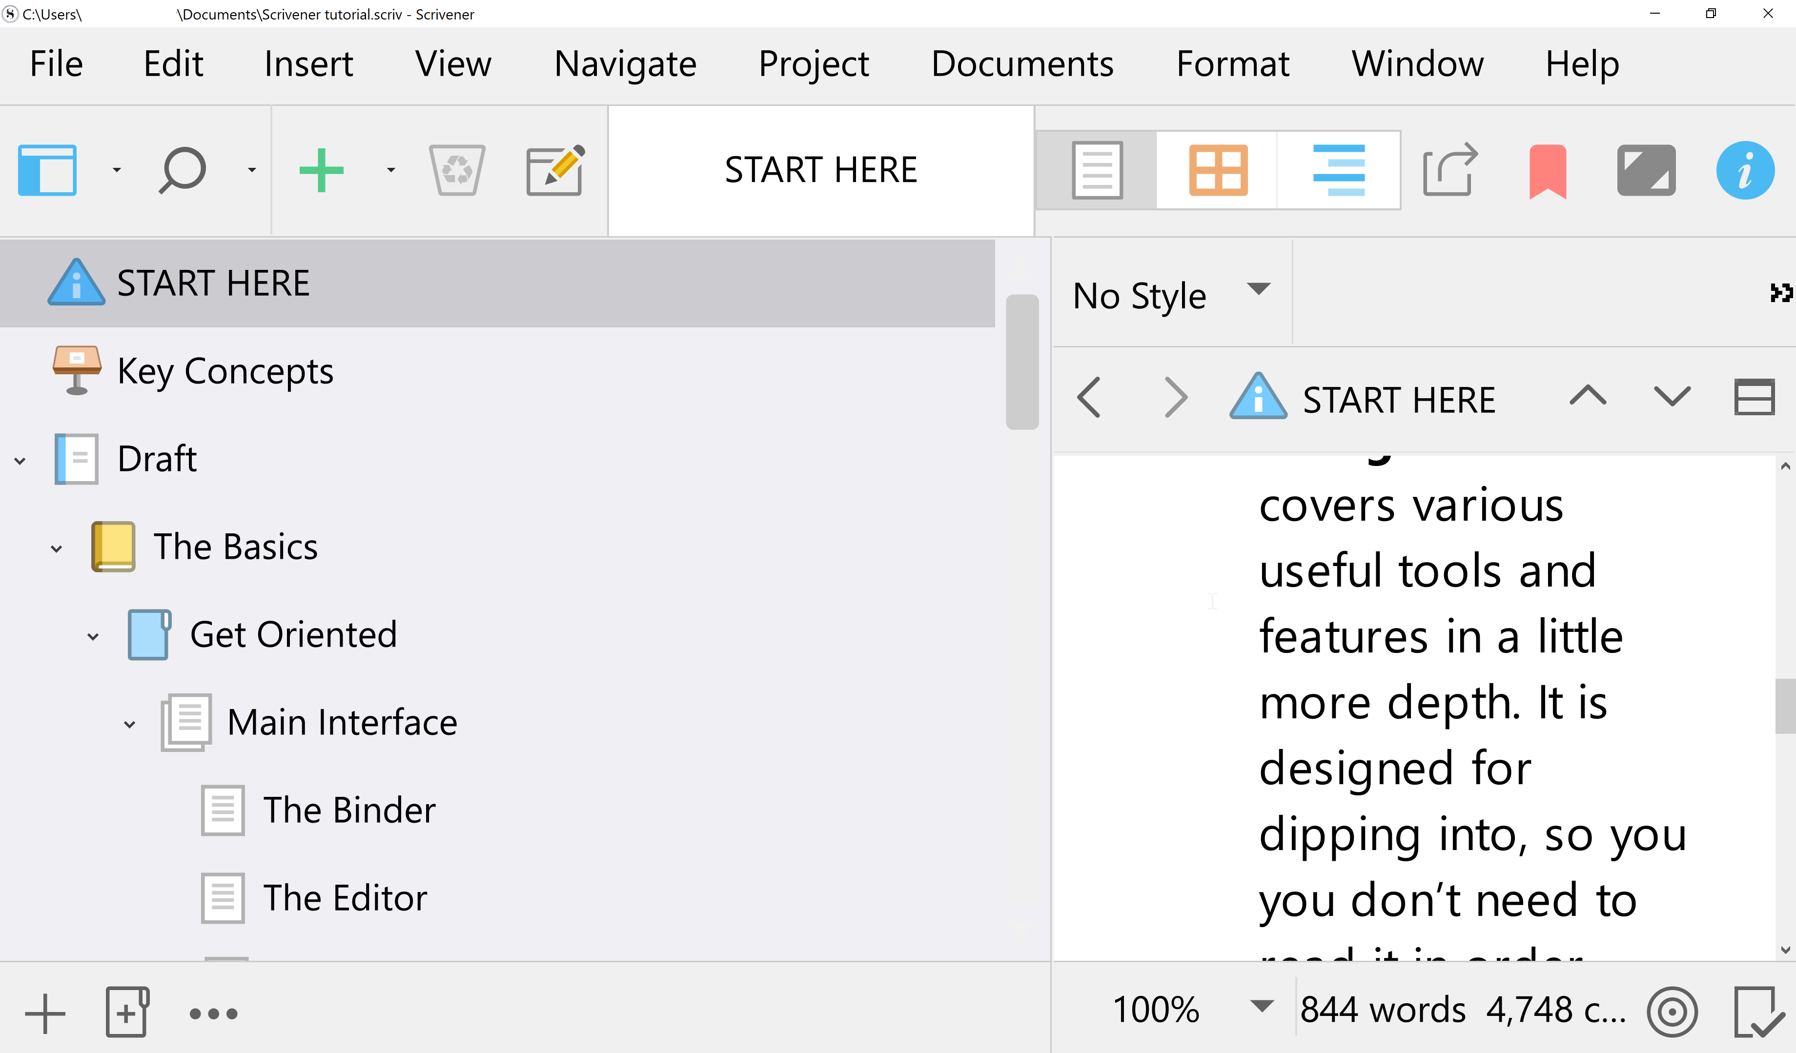Click the editor scrollbar down arrow
This screenshot has width=1796, height=1053.
[x=1785, y=950]
